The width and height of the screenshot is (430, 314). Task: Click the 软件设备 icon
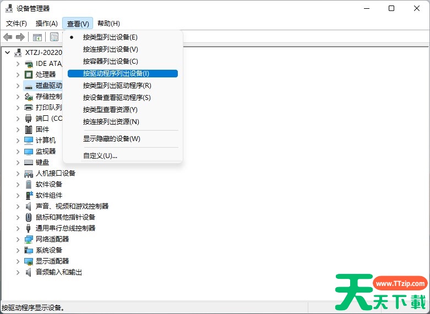coord(29,184)
